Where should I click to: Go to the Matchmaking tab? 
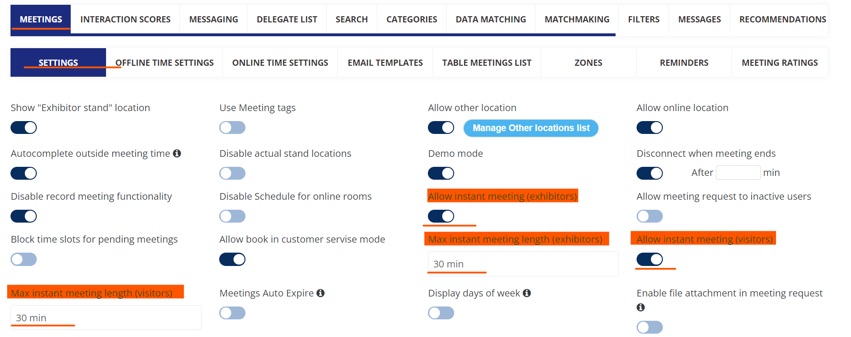coord(577,20)
